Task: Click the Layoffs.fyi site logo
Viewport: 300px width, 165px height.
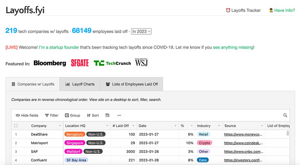Action: [25, 10]
